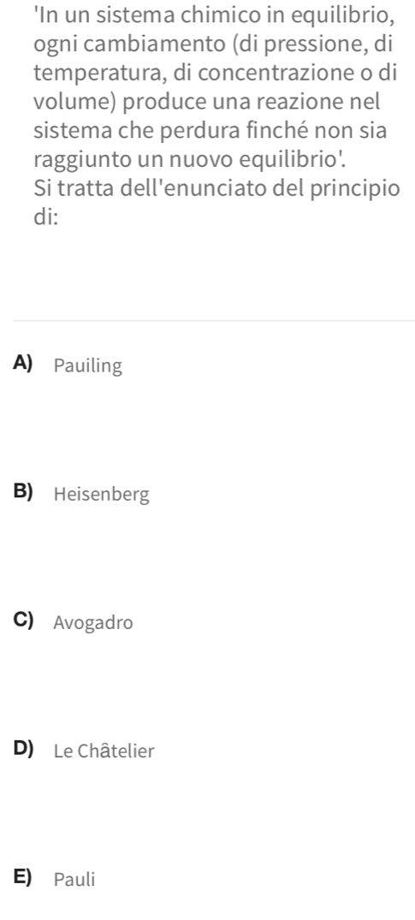Click the line 'sistema che perdura finché non sia'
Viewport: 415px width, 920px height.
coord(210,130)
